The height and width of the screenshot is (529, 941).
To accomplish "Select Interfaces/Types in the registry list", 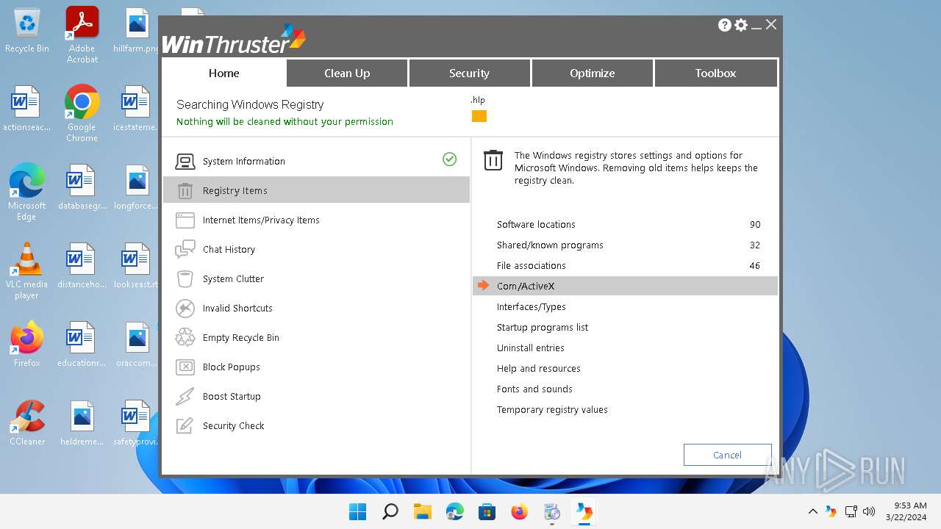I will pyautogui.click(x=625, y=307).
